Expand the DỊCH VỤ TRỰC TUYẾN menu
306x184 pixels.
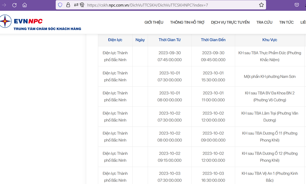tap(230, 22)
